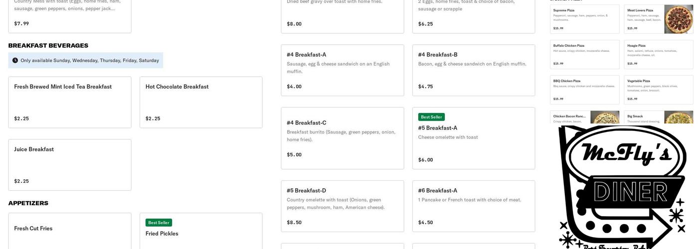
Task: Select the Hot Chocolate Breakfast card
Action: coord(201,102)
